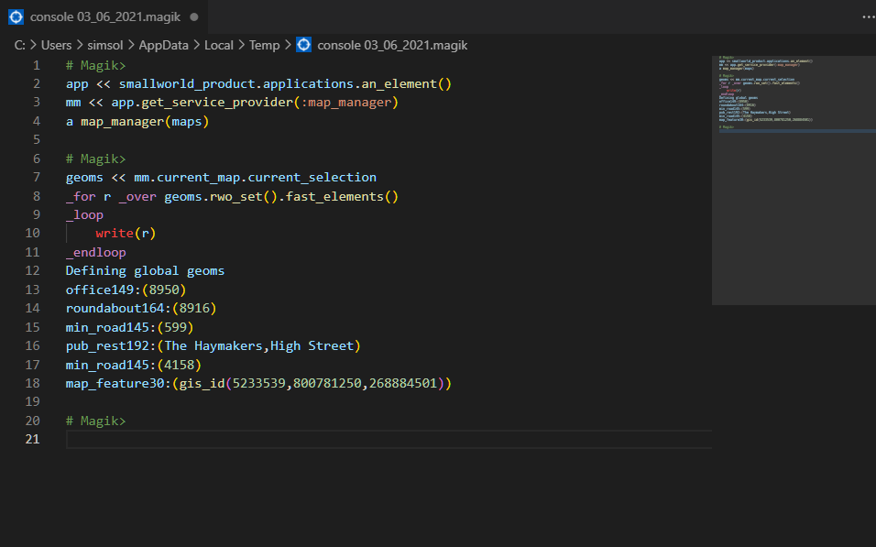Click 'fast_elements()' on line 8
Viewport: 876px width, 547px height.
(x=342, y=196)
